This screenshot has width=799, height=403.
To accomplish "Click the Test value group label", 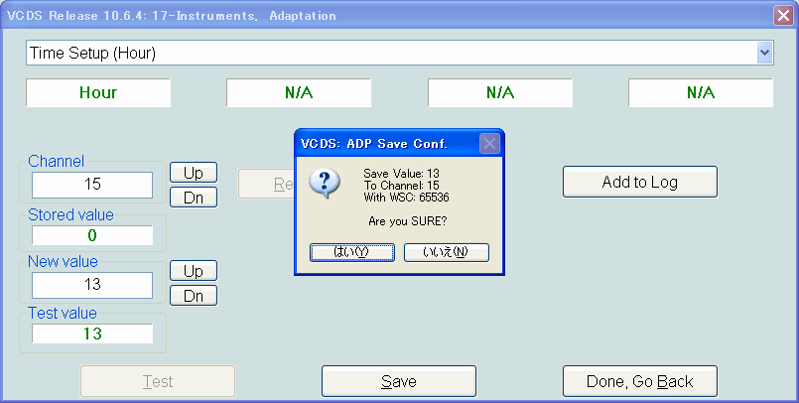I will click(x=63, y=313).
